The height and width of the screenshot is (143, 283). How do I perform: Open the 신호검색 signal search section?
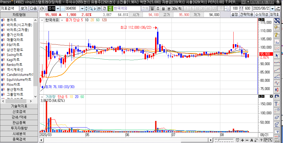tap(19, 112)
